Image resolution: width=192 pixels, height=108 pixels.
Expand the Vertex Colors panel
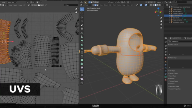pos(173,73)
